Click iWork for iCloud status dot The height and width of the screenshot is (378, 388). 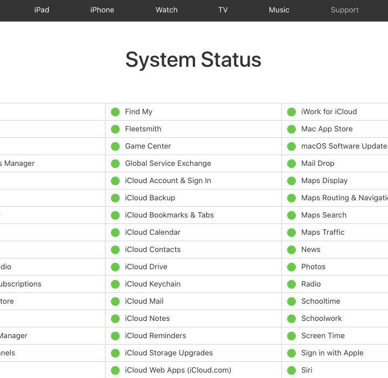pyautogui.click(x=292, y=112)
